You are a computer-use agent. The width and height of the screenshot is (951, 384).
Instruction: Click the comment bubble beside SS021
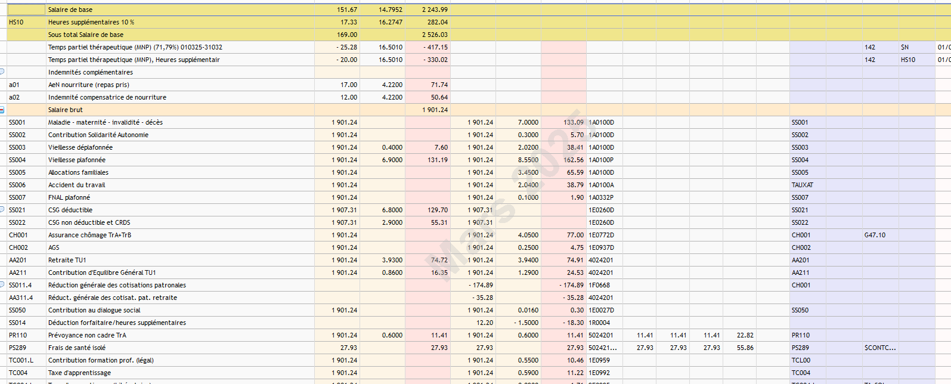pos(2,209)
